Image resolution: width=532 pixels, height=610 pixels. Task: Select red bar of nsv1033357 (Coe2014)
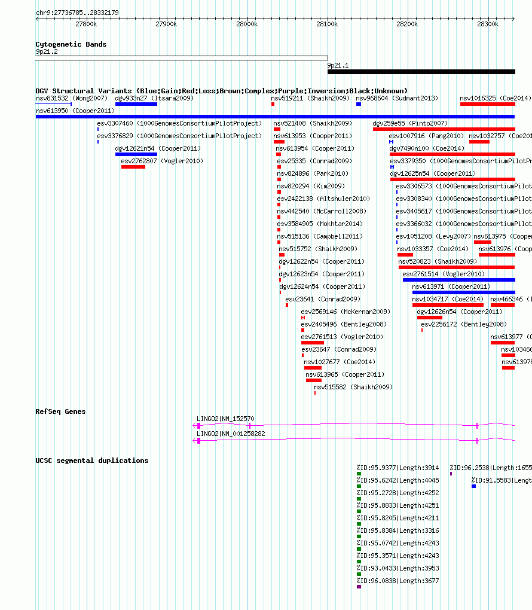405,255
